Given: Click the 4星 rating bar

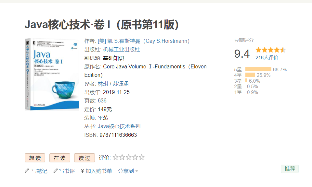Looking at the screenshot, I should [x=250, y=75].
